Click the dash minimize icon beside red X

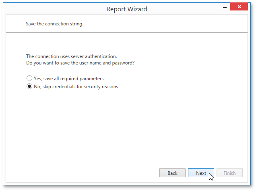pos(225,8)
